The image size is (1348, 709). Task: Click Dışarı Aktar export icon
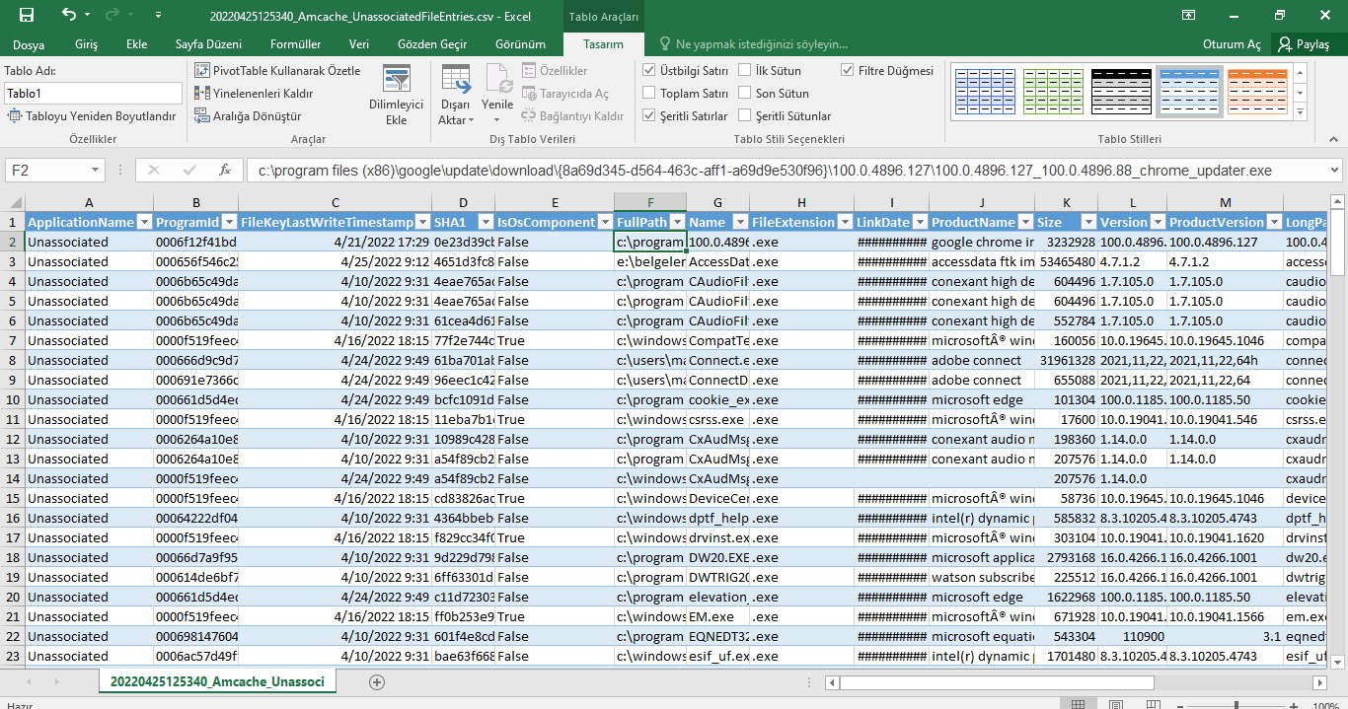click(455, 96)
